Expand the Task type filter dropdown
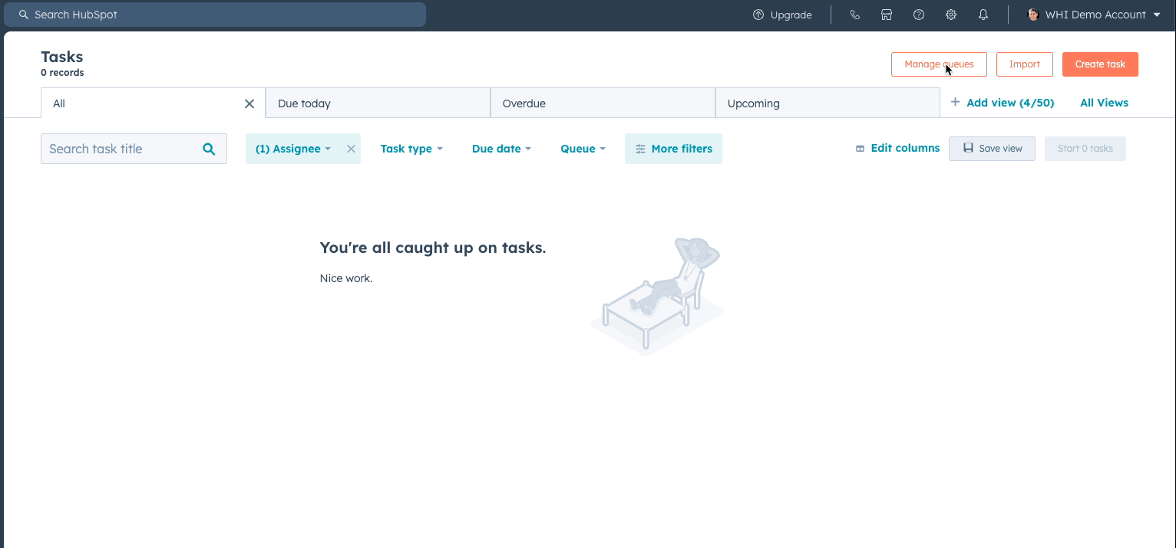Viewport: 1176px width, 548px height. (x=411, y=149)
